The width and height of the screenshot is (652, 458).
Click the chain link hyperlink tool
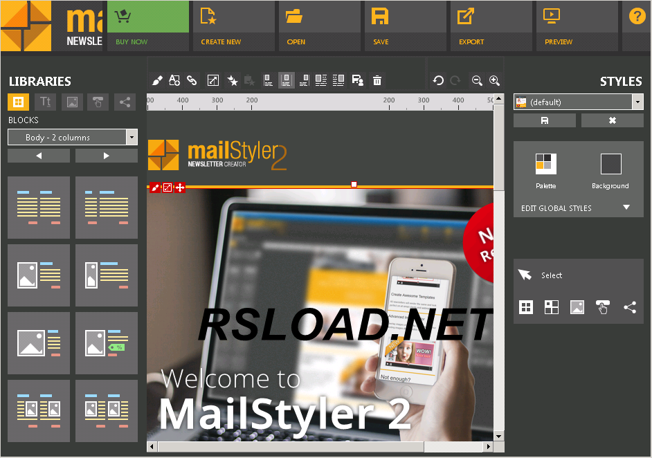(192, 80)
